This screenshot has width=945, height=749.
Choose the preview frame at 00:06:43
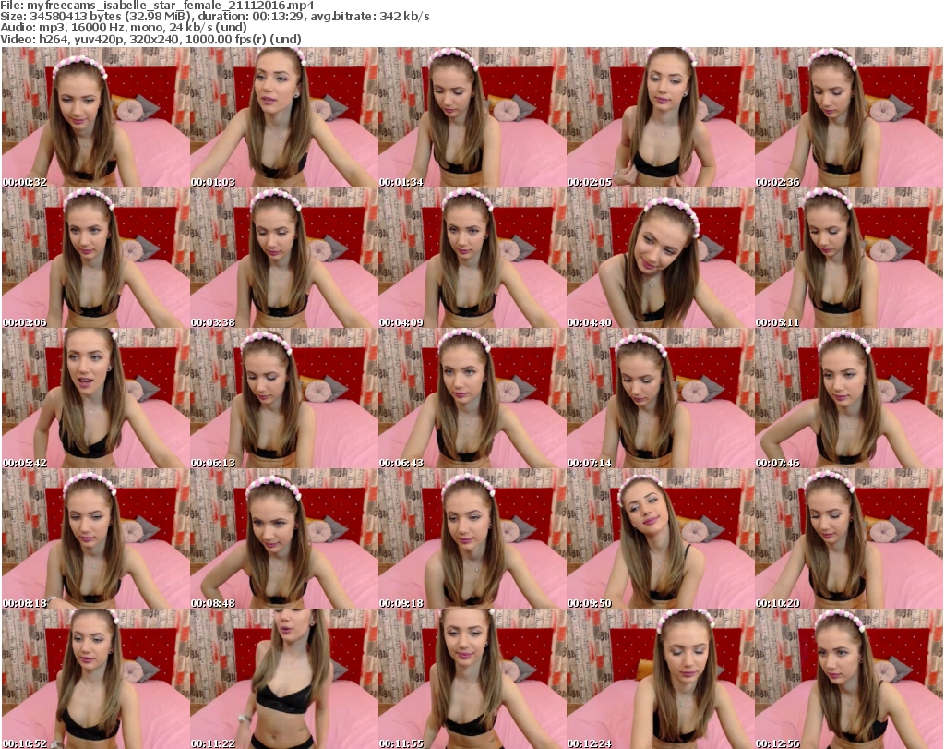coord(472,399)
